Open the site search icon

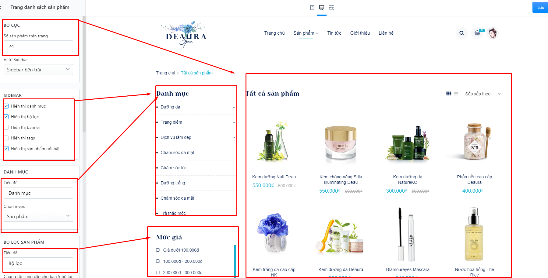[x=462, y=33]
